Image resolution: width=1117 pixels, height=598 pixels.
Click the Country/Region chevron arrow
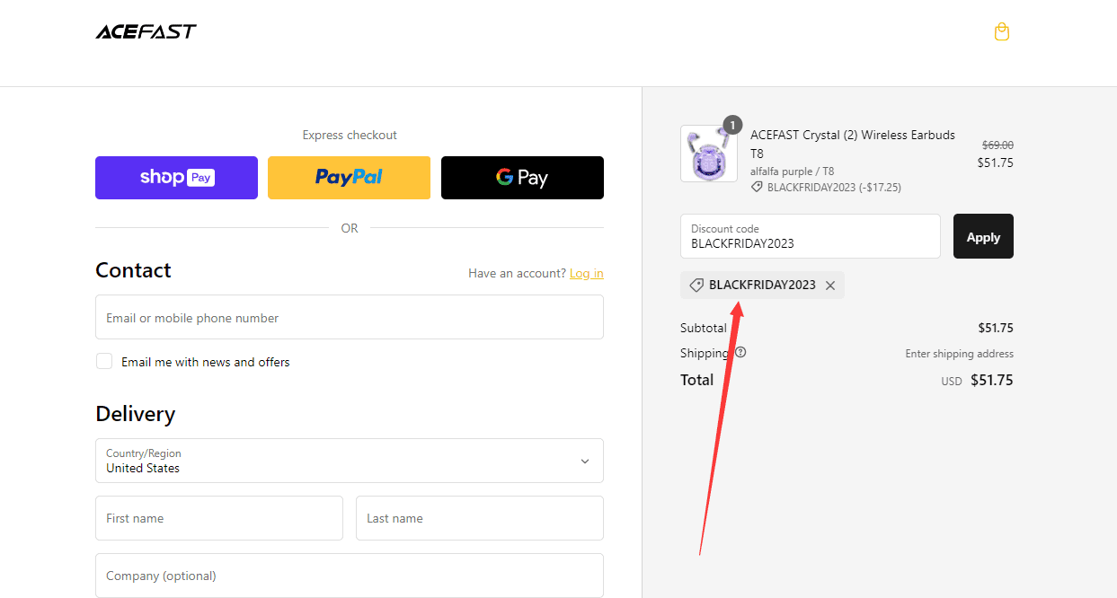tap(585, 462)
